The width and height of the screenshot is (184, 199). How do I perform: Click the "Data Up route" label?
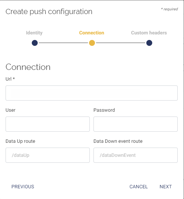pos(20,141)
